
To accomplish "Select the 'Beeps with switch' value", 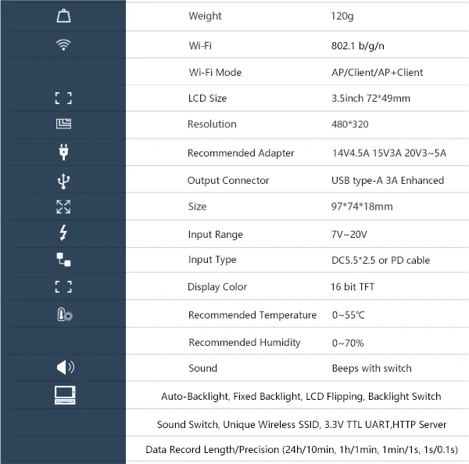I will pyautogui.click(x=372, y=369).
